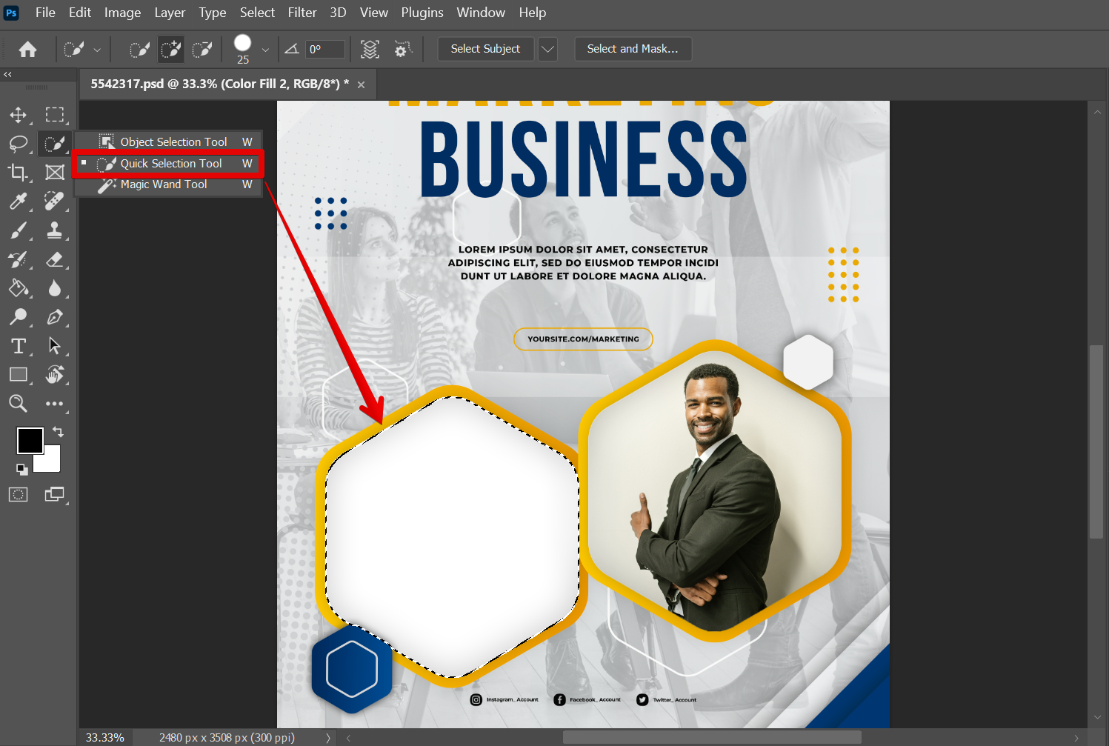Select the Clone Stamp tool
Screen dimensions: 1109x746
pos(54,230)
